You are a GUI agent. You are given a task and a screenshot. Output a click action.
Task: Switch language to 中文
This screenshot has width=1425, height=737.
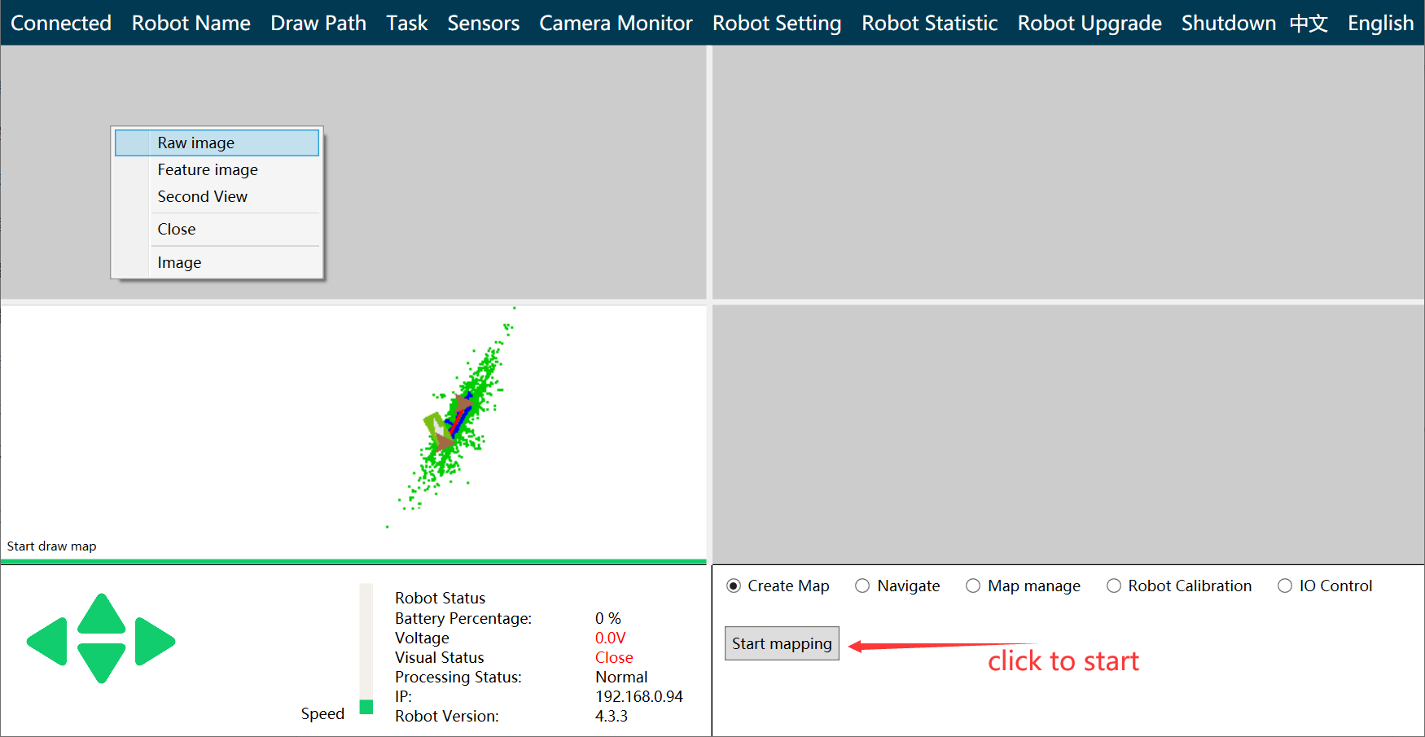pyautogui.click(x=1309, y=23)
